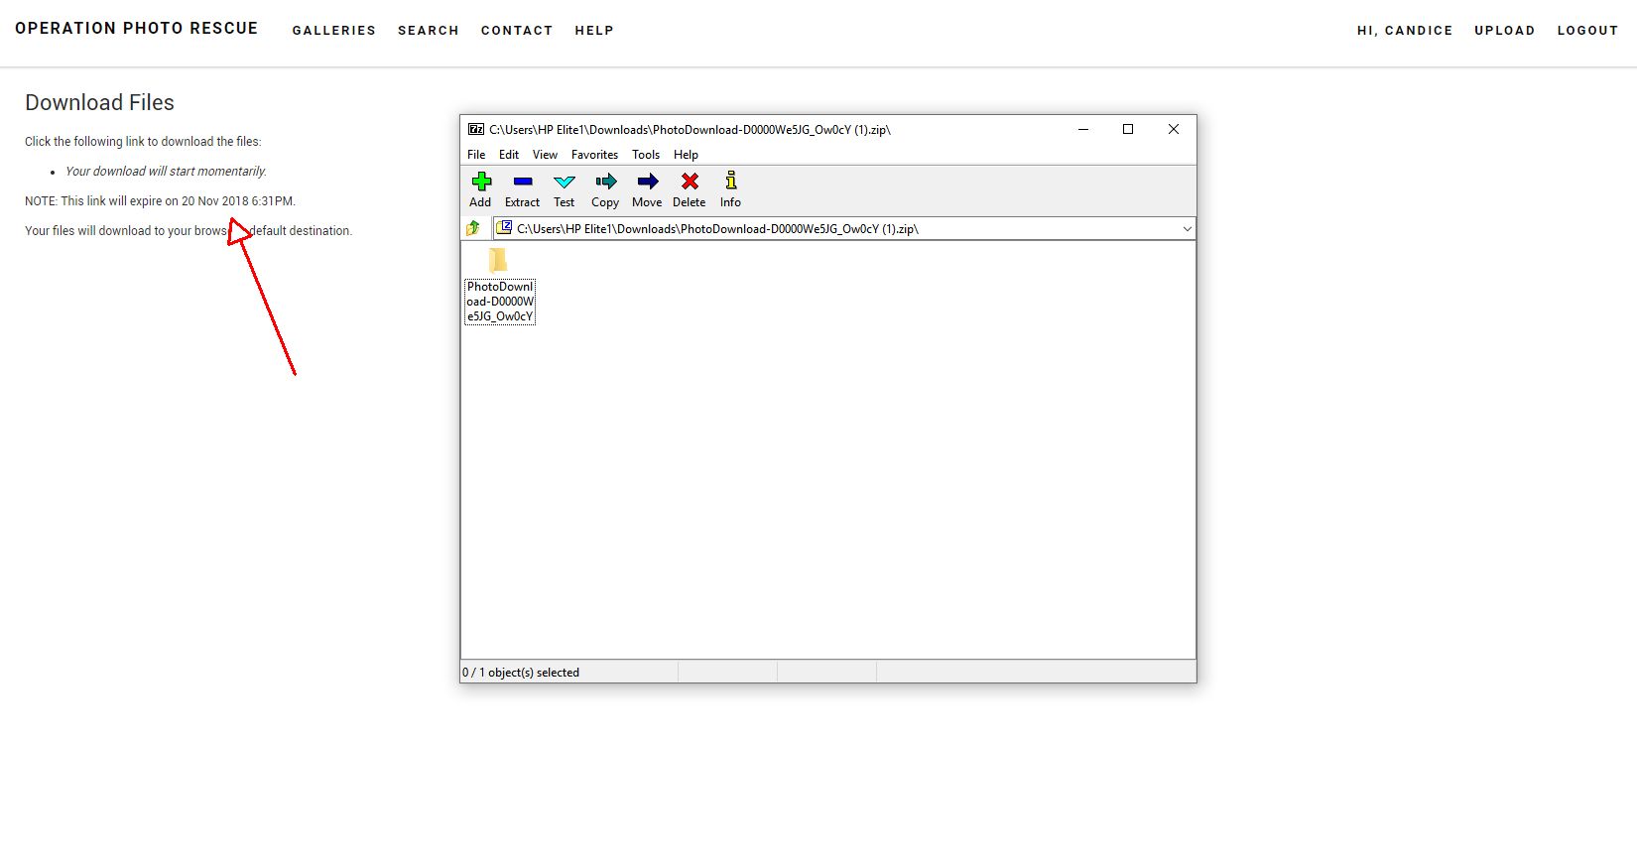Click the archive path address field
This screenshot has height=867, width=1637.
tap(844, 229)
